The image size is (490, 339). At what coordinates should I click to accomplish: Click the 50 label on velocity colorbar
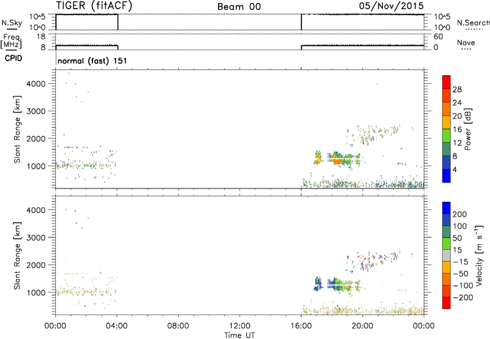[457, 238]
